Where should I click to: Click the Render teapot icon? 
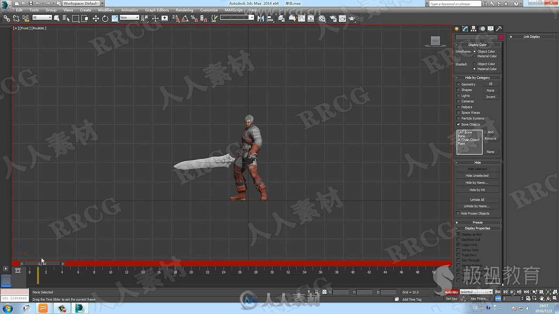tap(352, 18)
